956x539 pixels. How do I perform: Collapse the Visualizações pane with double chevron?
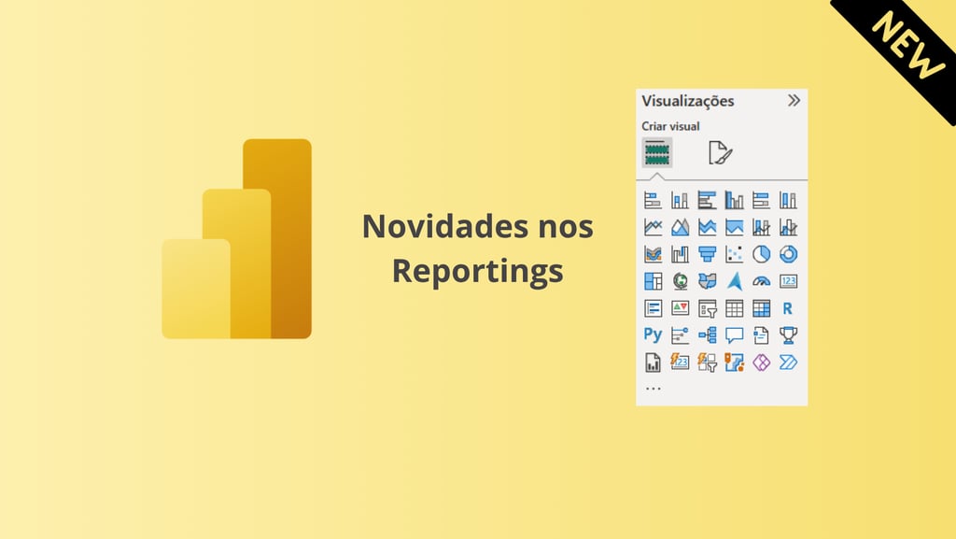pos(794,101)
